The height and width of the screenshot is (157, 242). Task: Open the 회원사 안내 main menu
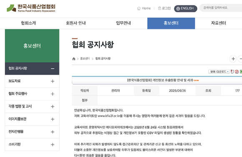(76, 23)
